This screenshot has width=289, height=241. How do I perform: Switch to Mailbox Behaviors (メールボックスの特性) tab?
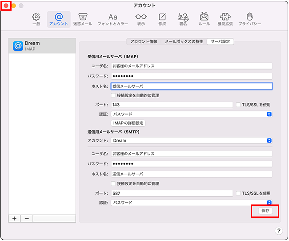point(184,41)
